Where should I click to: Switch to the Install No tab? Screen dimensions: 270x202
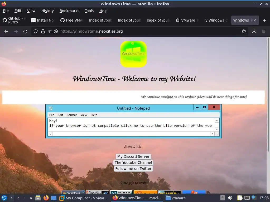click(43, 20)
